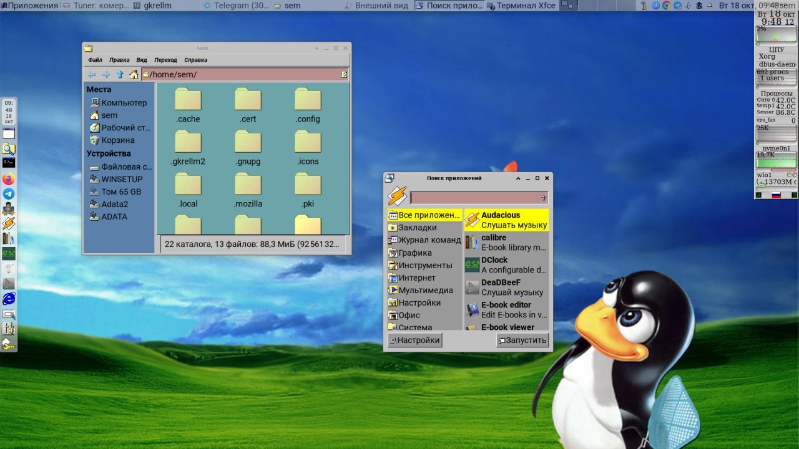Open the Переход menu
The width and height of the screenshot is (799, 449).
pos(165,60)
